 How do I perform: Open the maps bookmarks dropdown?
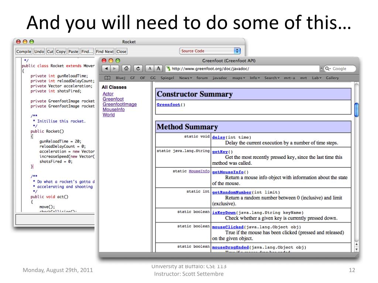239,78
